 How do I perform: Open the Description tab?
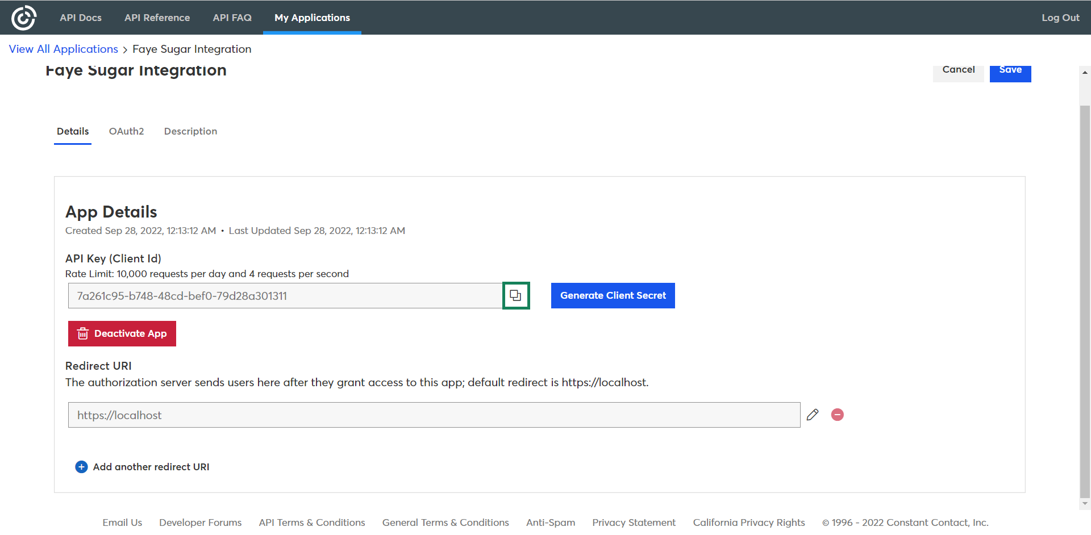pyautogui.click(x=190, y=131)
